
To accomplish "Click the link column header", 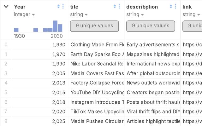I will click(x=189, y=7).
